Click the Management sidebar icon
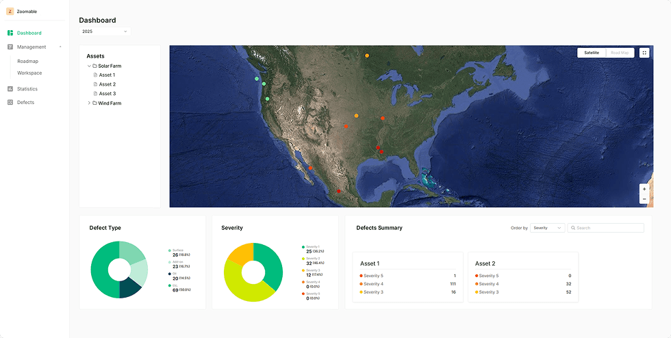The height and width of the screenshot is (338, 671). (10, 47)
